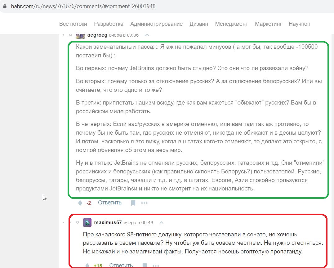
Task: Click maximus57's avatar image
Action: [x=87, y=223]
